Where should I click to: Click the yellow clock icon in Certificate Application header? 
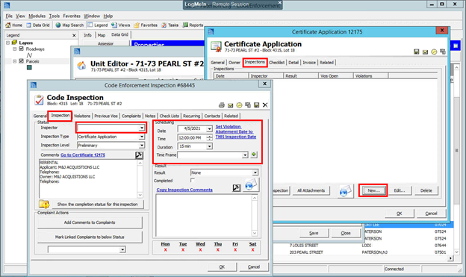(x=434, y=52)
